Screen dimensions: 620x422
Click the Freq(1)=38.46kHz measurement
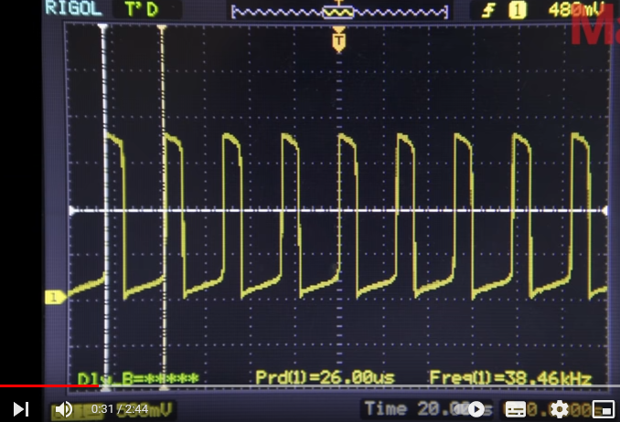point(509,377)
